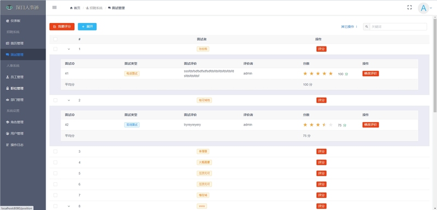Click the fullscreen toggle icon
This screenshot has width=437, height=210.
point(409,8)
